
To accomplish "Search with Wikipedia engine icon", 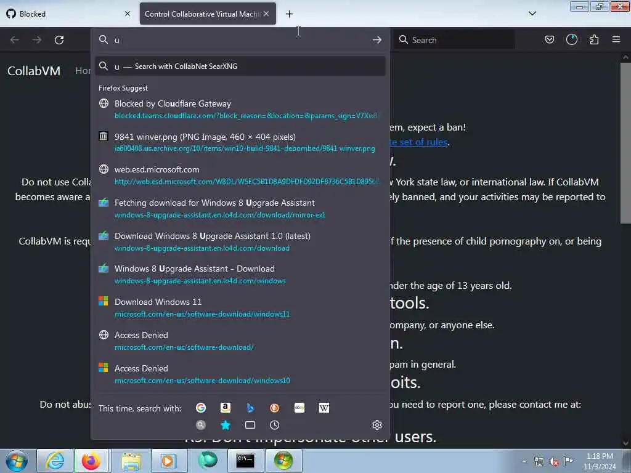I will pos(324,408).
